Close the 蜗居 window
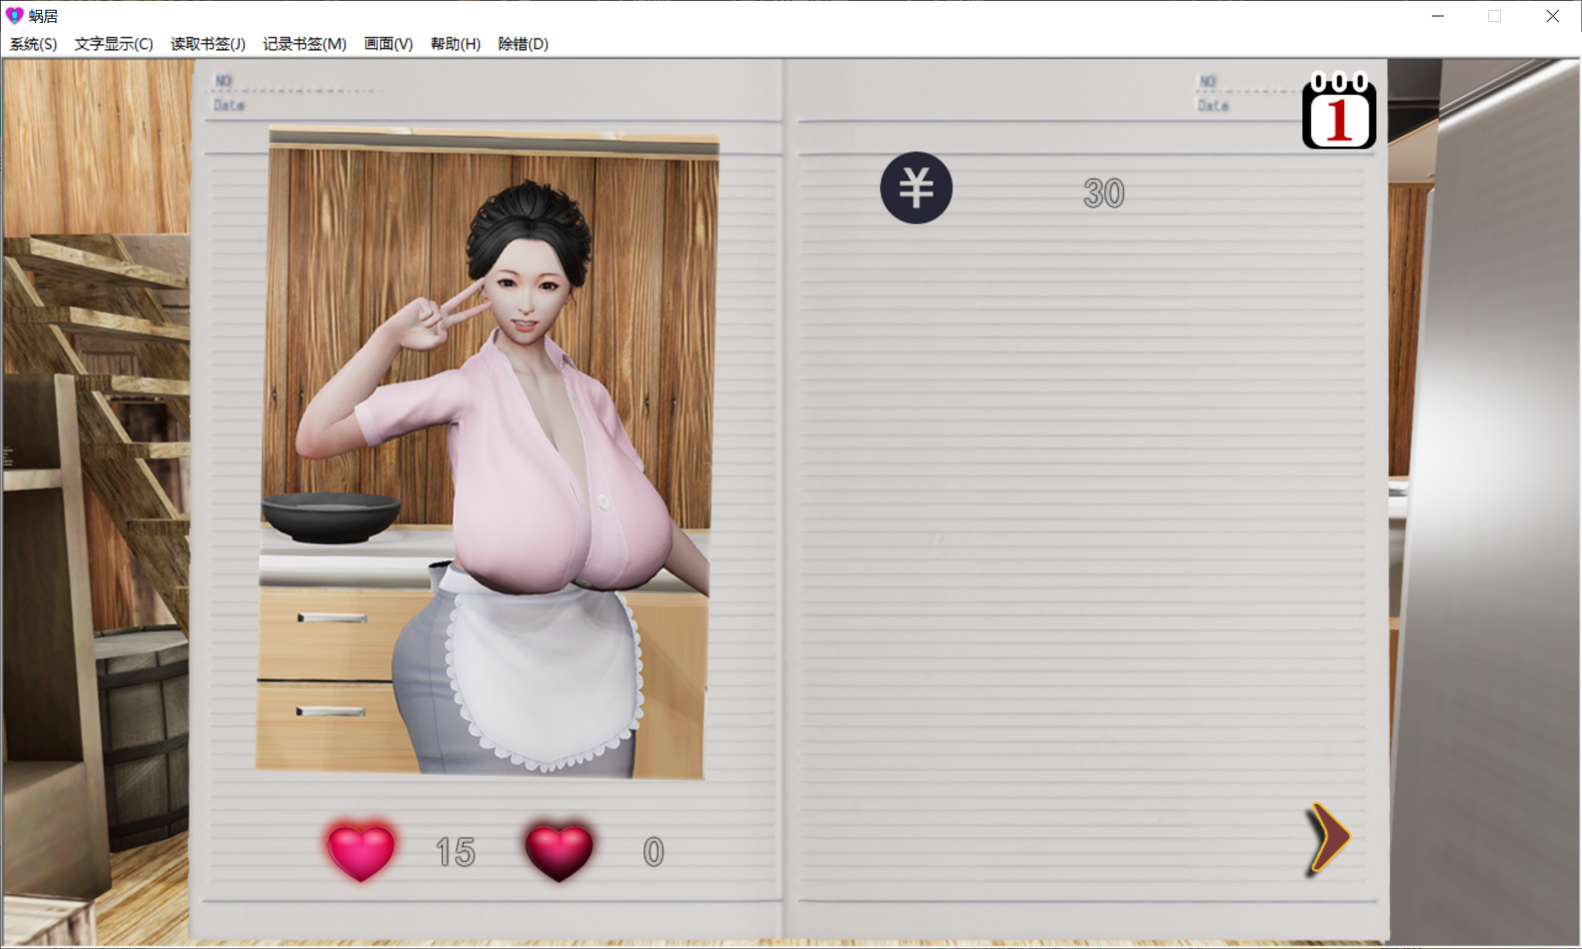The image size is (1582, 949). pos(1552,16)
